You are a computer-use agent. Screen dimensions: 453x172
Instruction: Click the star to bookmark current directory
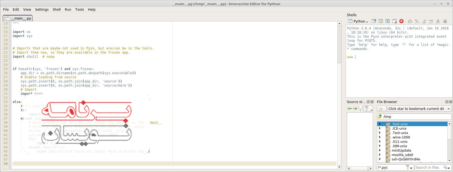[381, 109]
